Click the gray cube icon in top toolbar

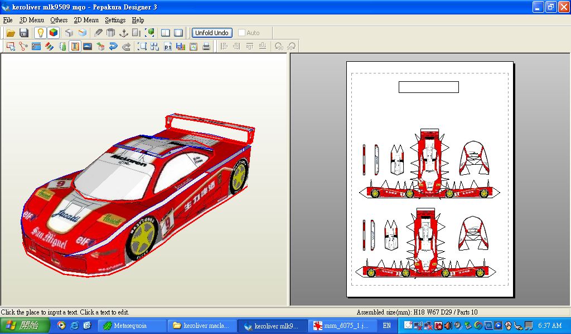click(x=69, y=33)
